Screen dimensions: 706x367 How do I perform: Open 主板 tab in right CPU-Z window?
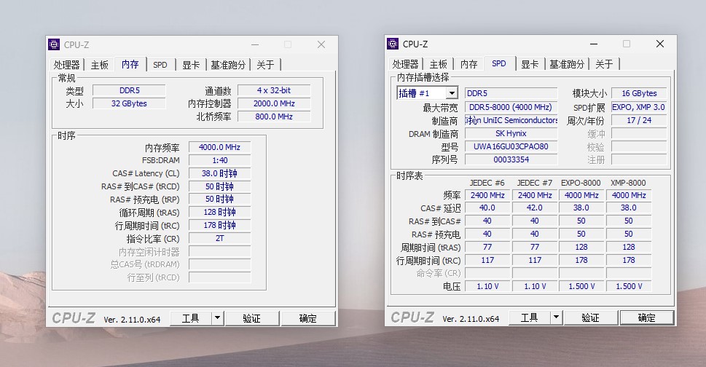click(438, 64)
